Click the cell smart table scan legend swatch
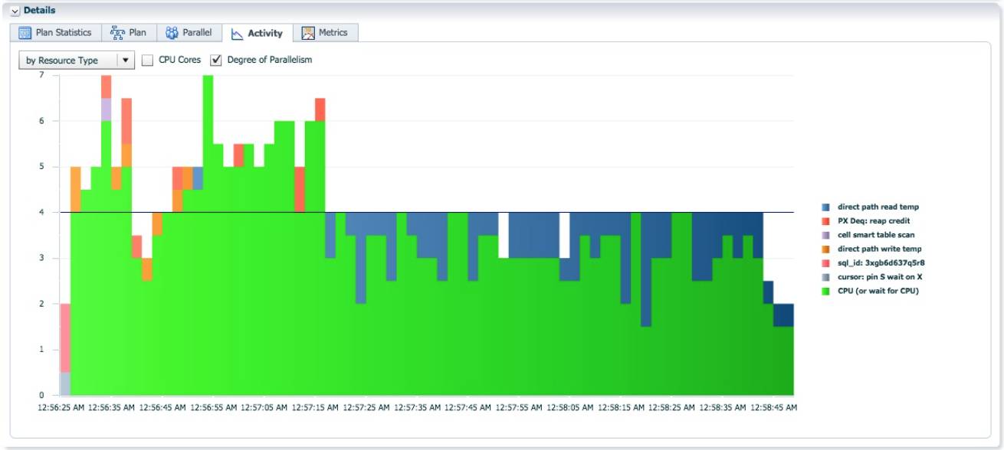The width and height of the screenshot is (1004, 450). pyautogui.click(x=825, y=236)
